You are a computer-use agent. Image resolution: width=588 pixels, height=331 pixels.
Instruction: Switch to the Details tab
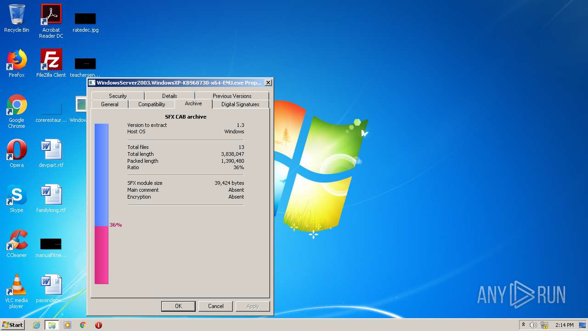(170, 96)
